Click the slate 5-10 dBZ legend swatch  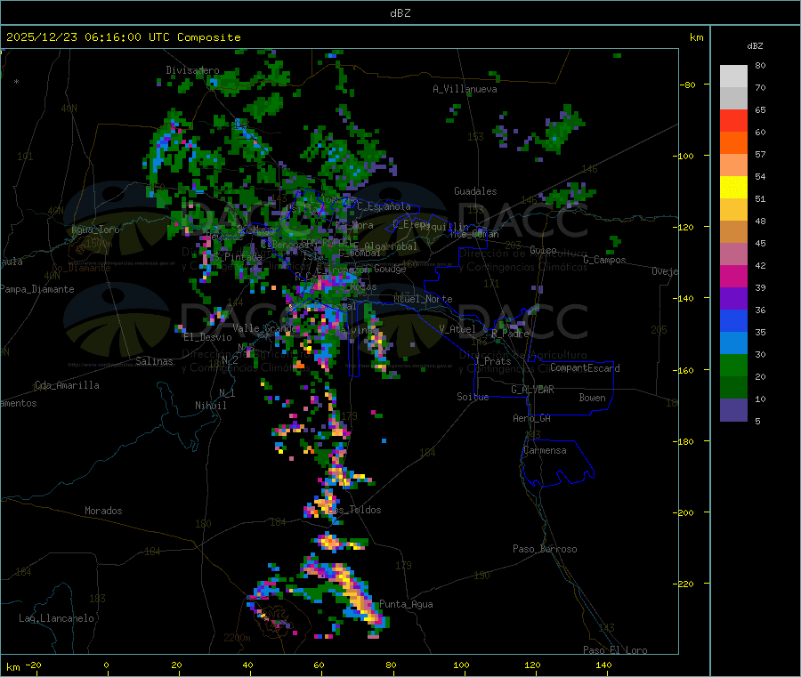733,410
